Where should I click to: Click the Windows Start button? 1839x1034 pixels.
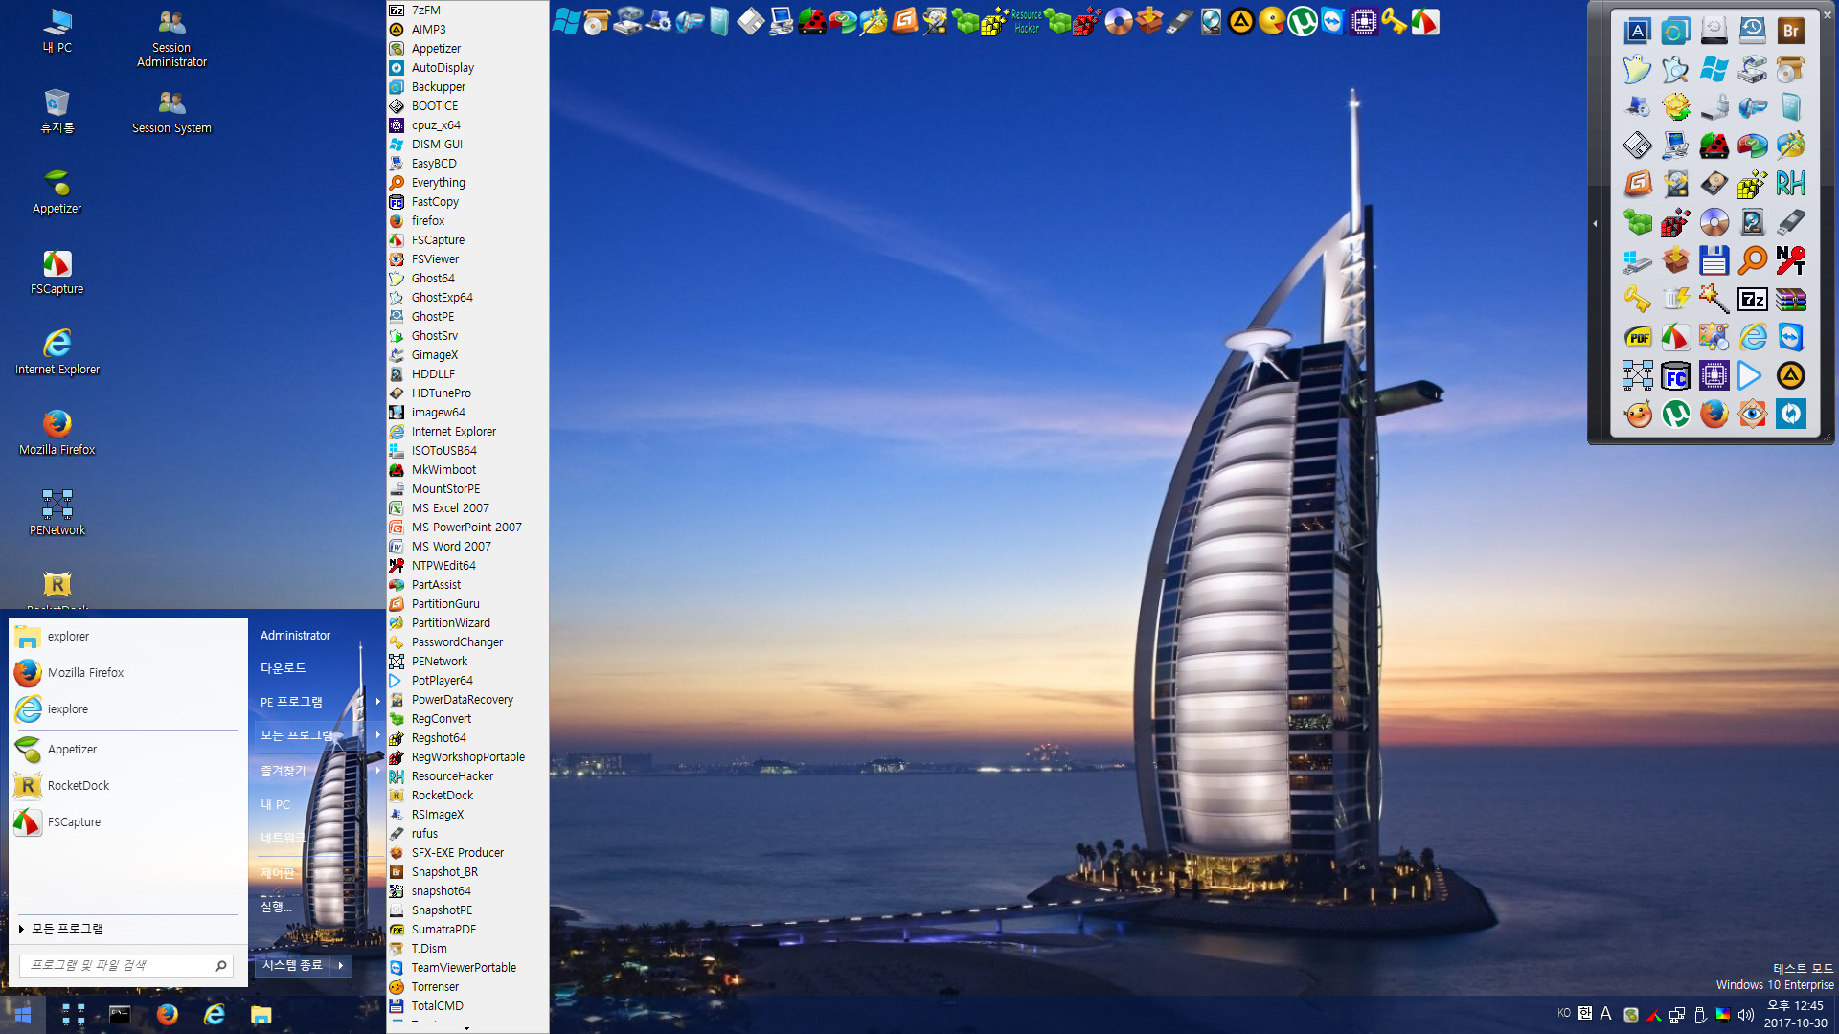(22, 1014)
